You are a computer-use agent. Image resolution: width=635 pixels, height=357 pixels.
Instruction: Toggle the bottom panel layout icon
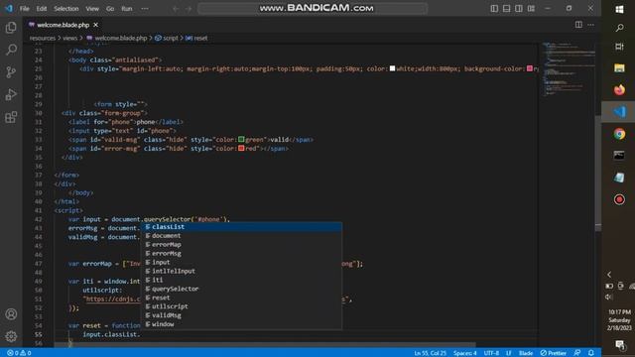(x=506, y=9)
